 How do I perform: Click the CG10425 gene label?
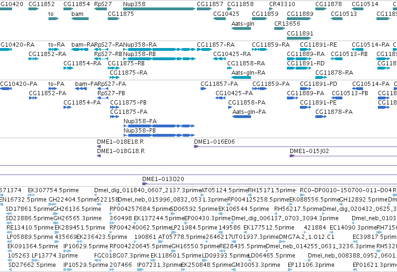(226, 14)
